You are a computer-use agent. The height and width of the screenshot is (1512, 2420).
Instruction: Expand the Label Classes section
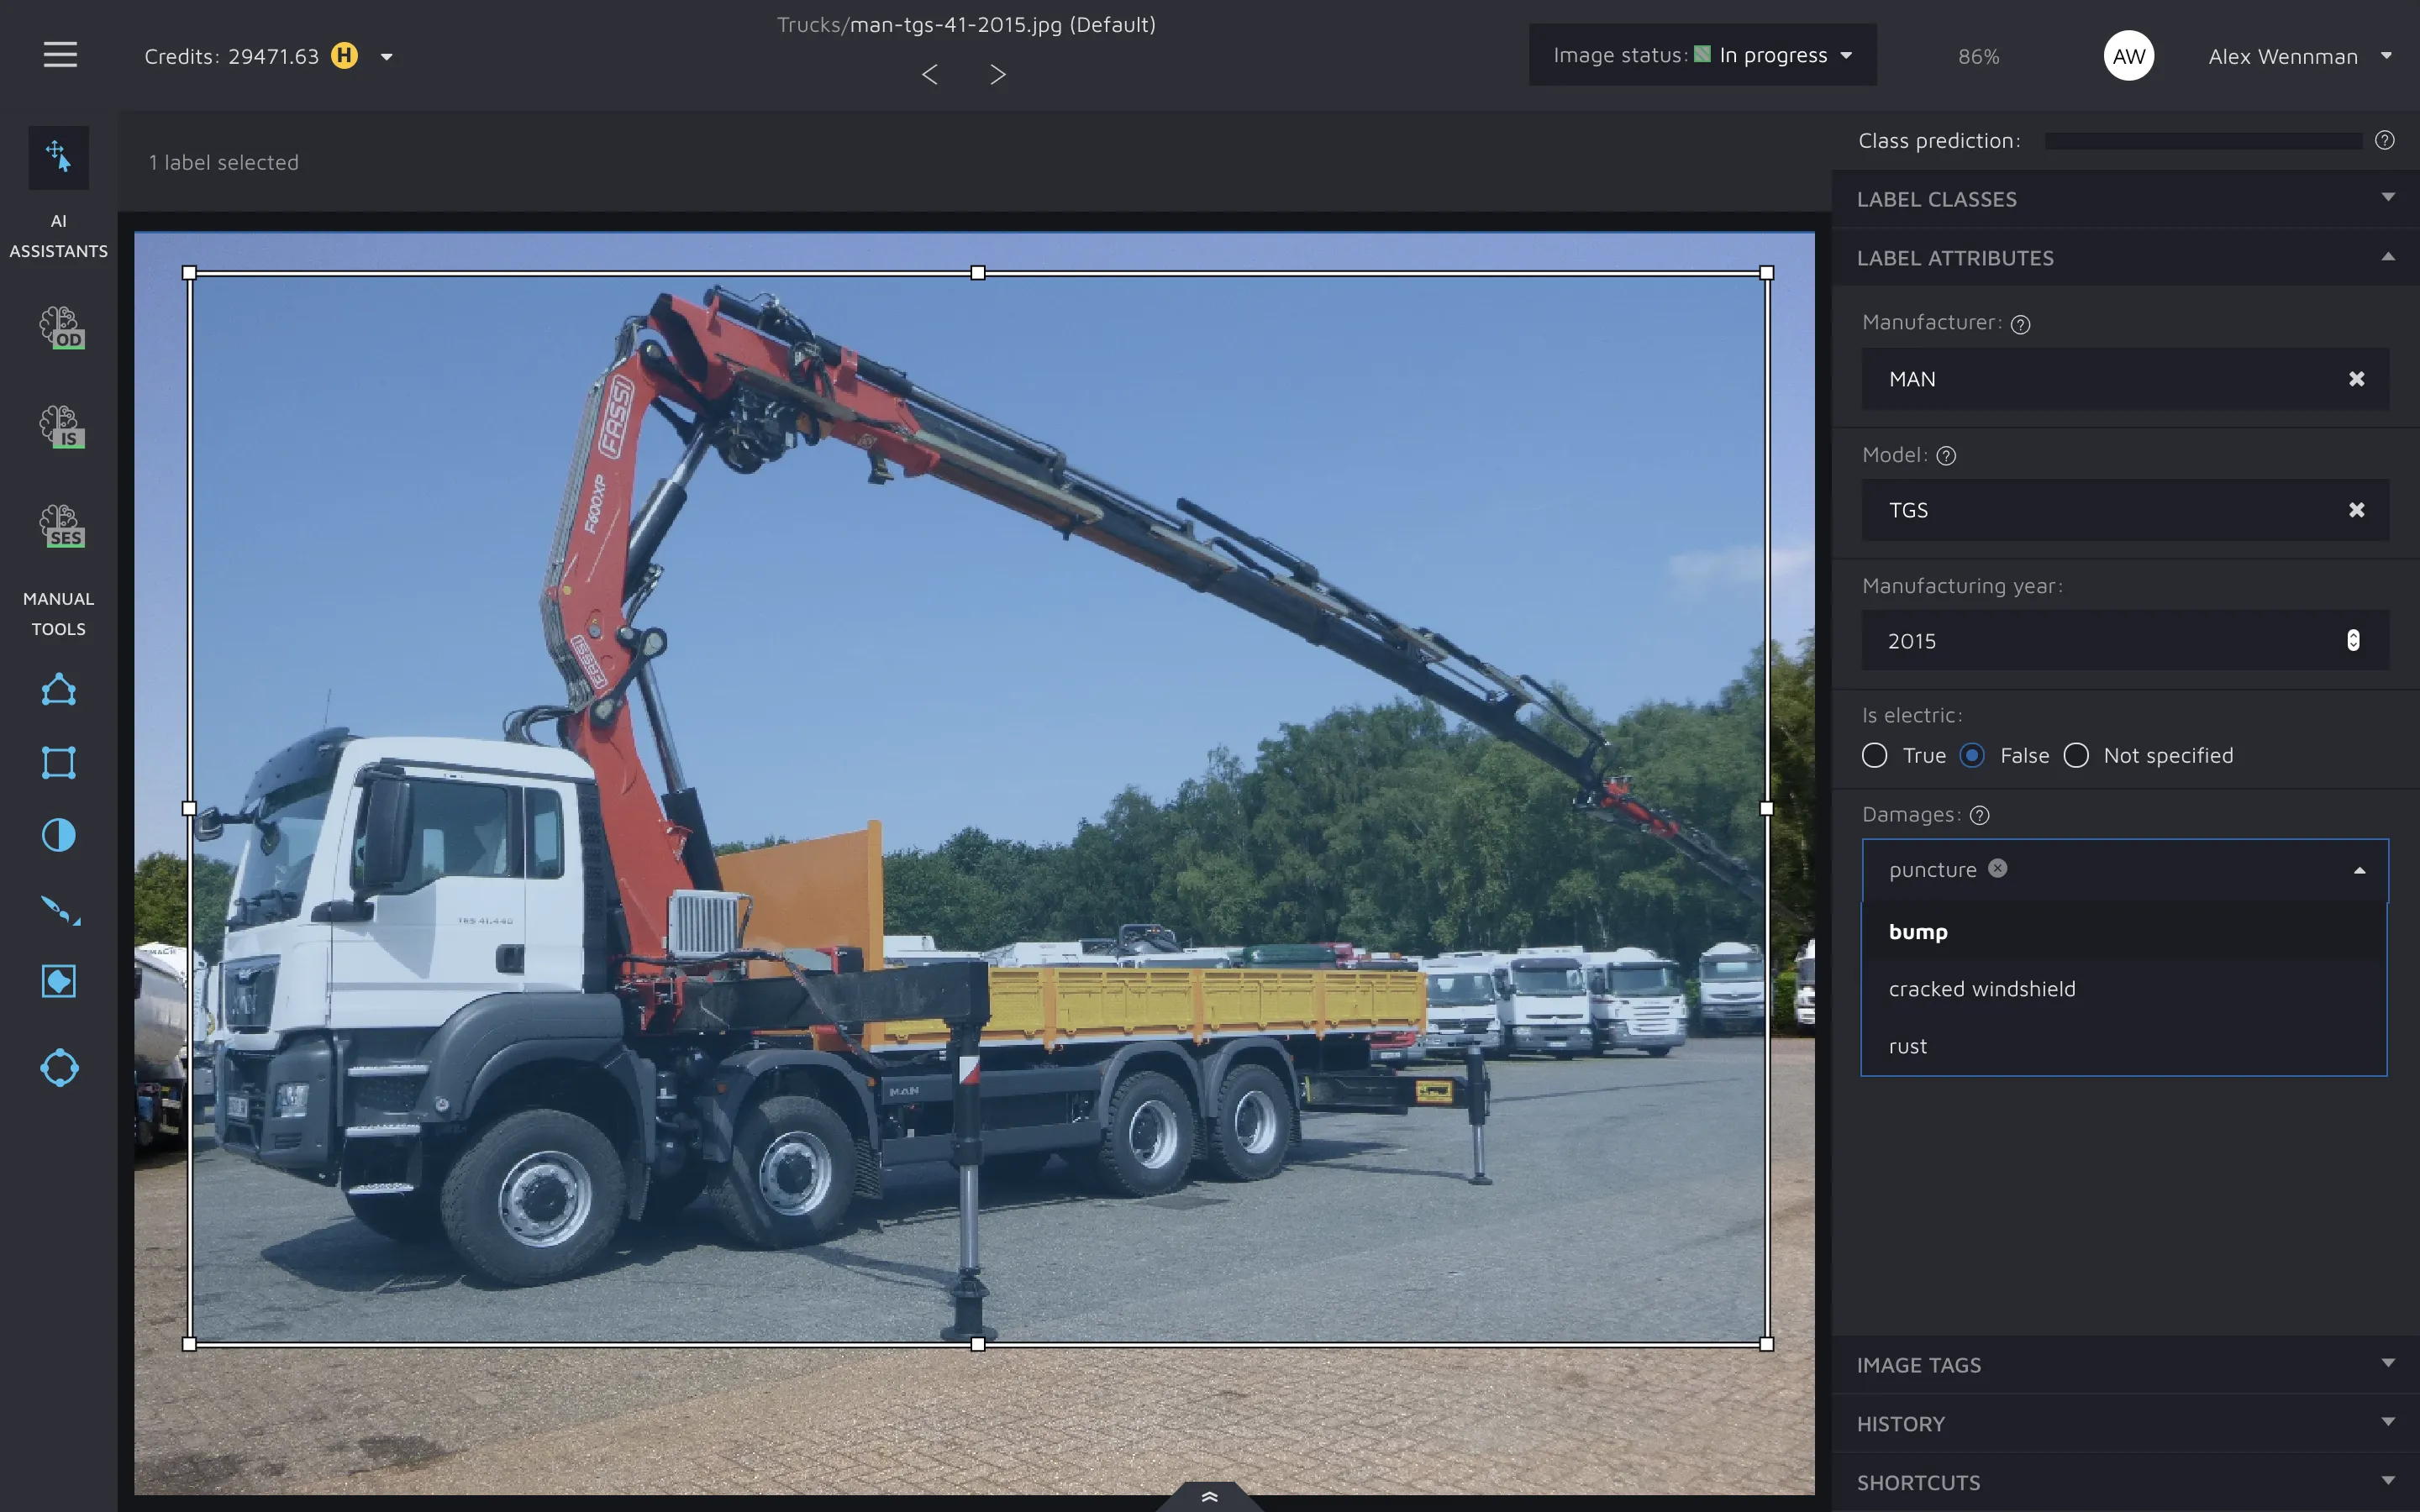point(2125,199)
